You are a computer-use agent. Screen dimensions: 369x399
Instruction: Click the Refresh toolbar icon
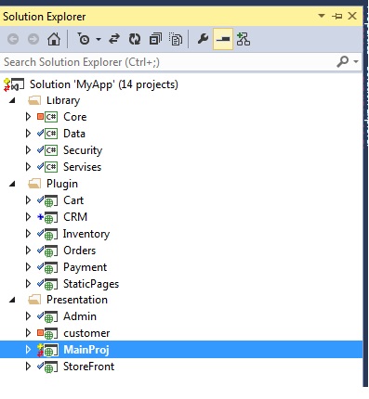pos(135,39)
